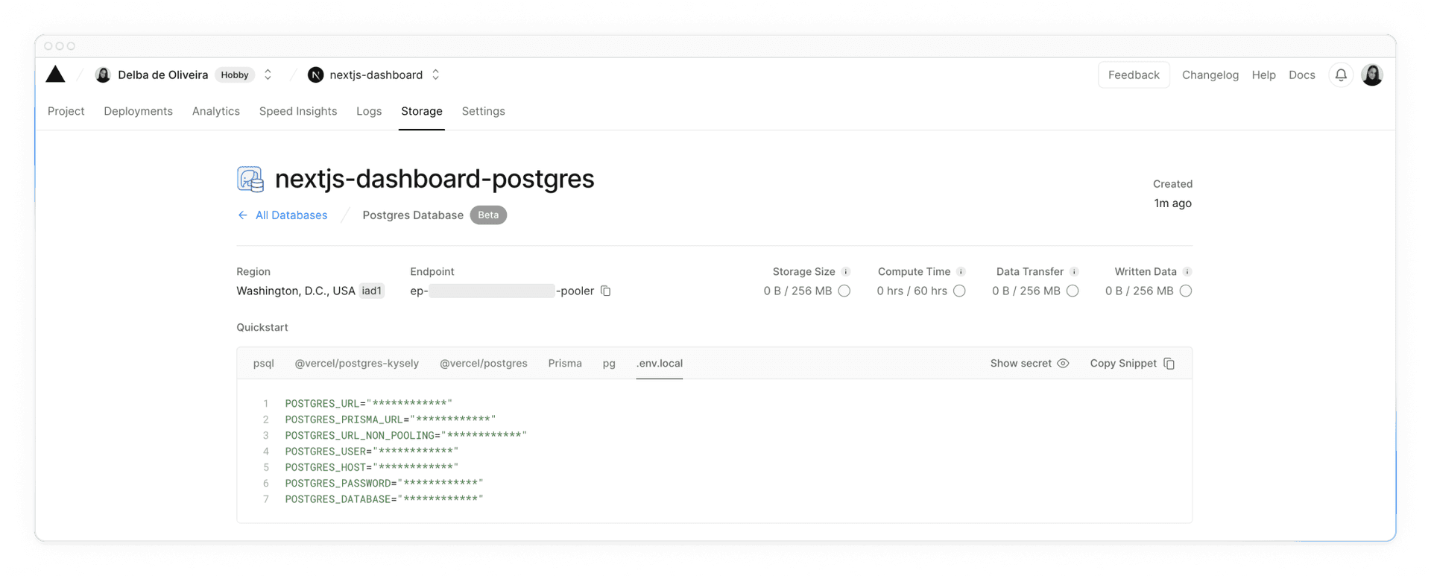Click the Hobby plan badge
Image resolution: width=1431 pixels, height=576 pixels.
click(235, 75)
